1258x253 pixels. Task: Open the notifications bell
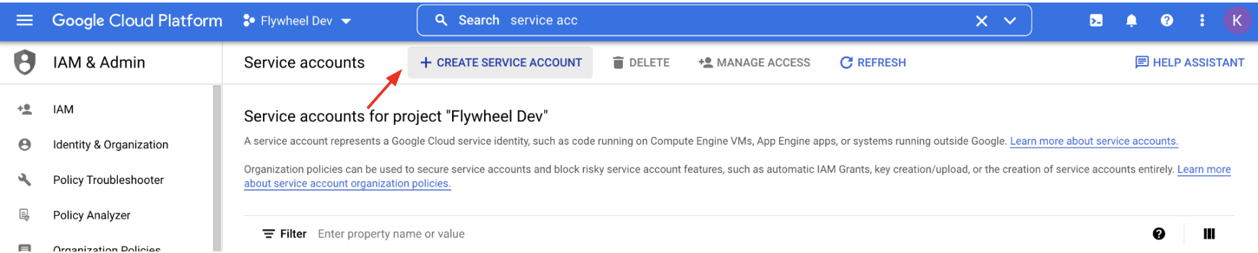click(1131, 20)
